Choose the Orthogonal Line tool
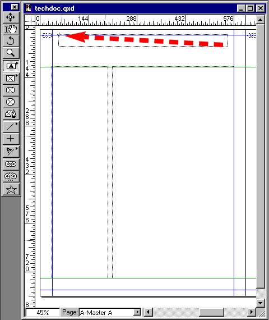The height and width of the screenshot is (320, 269). tap(11, 139)
